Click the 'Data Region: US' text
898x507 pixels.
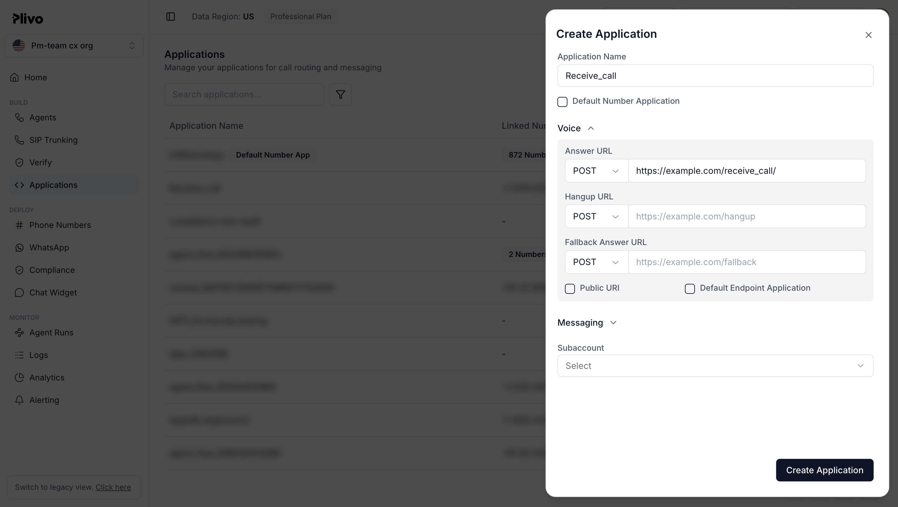click(223, 16)
